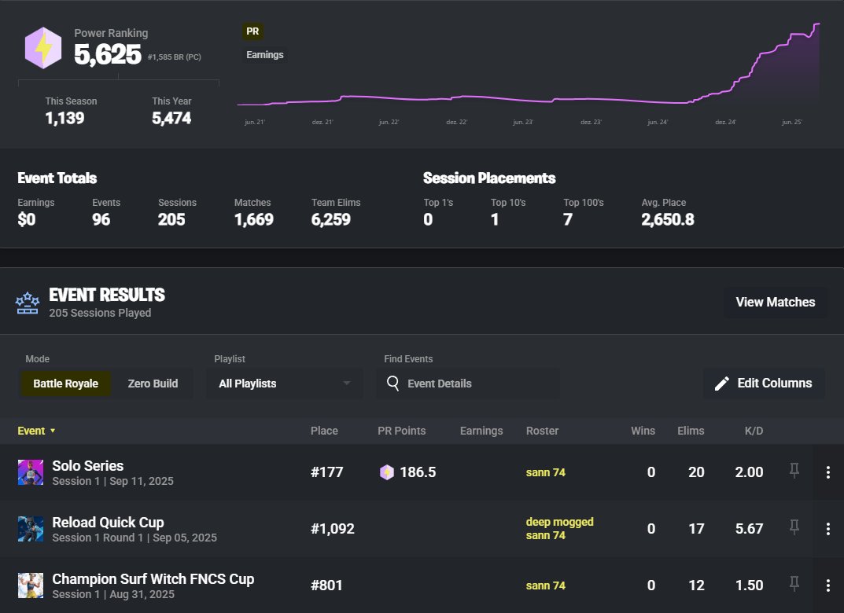Screen dimensions: 844x613
Task: Open the All Playlists dropdown
Action: (284, 384)
